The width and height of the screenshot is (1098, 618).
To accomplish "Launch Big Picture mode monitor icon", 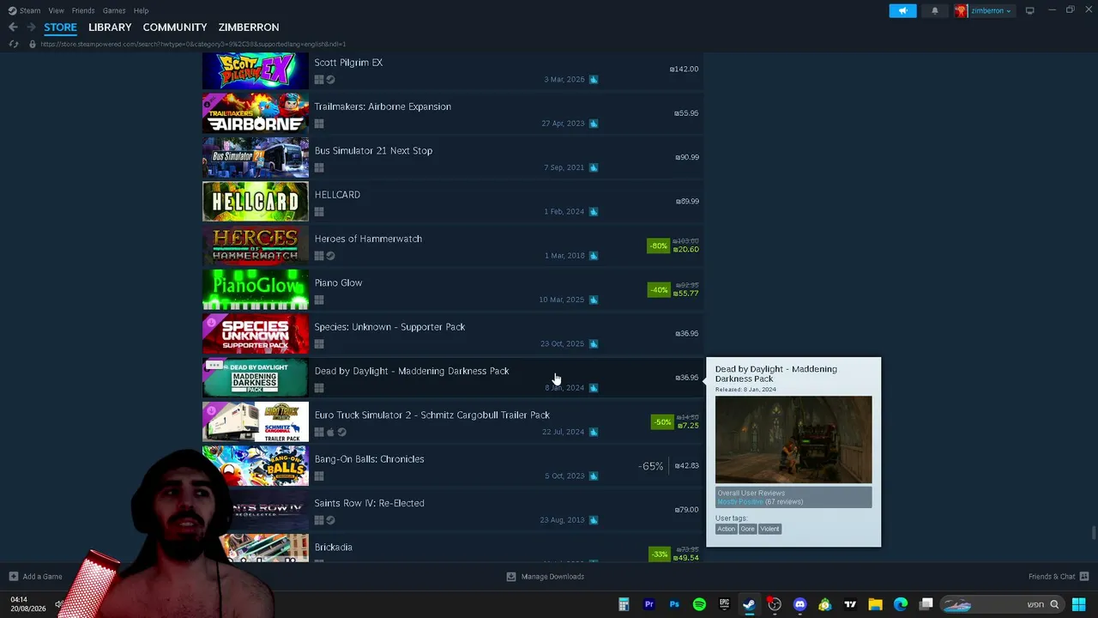I will coord(1029,10).
